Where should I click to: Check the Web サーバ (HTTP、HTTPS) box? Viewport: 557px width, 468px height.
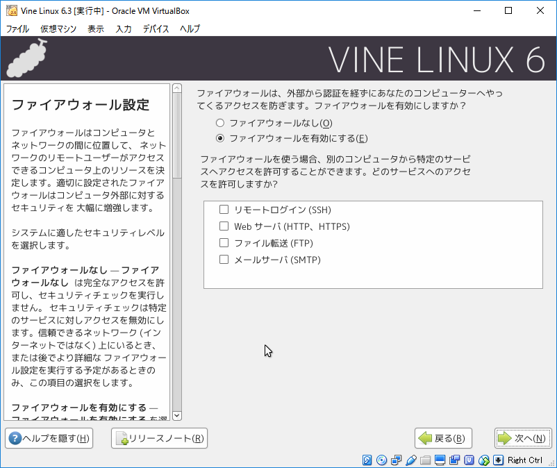click(x=224, y=226)
